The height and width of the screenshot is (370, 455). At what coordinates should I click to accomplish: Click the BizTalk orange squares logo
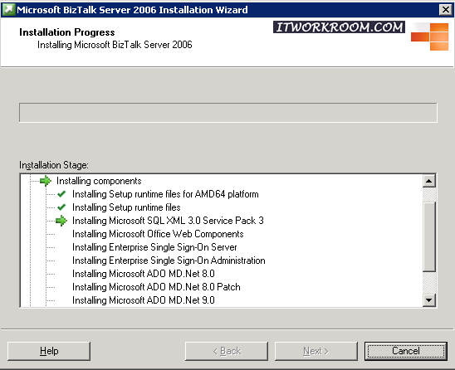[430, 37]
